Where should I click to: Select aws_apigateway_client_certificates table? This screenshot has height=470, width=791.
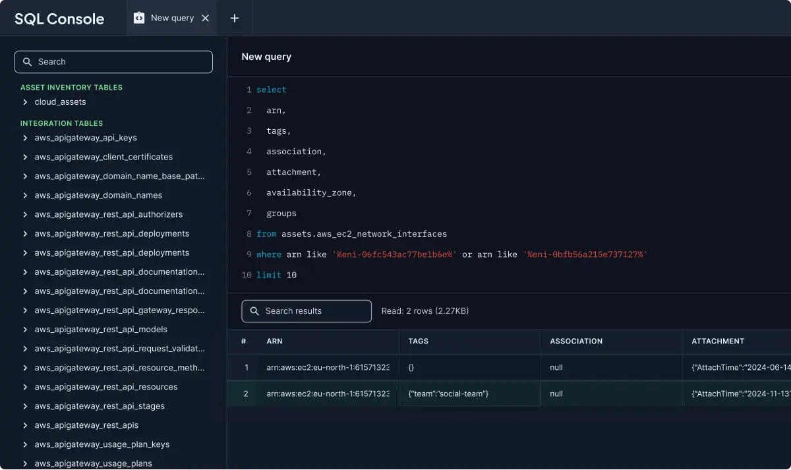(x=103, y=157)
